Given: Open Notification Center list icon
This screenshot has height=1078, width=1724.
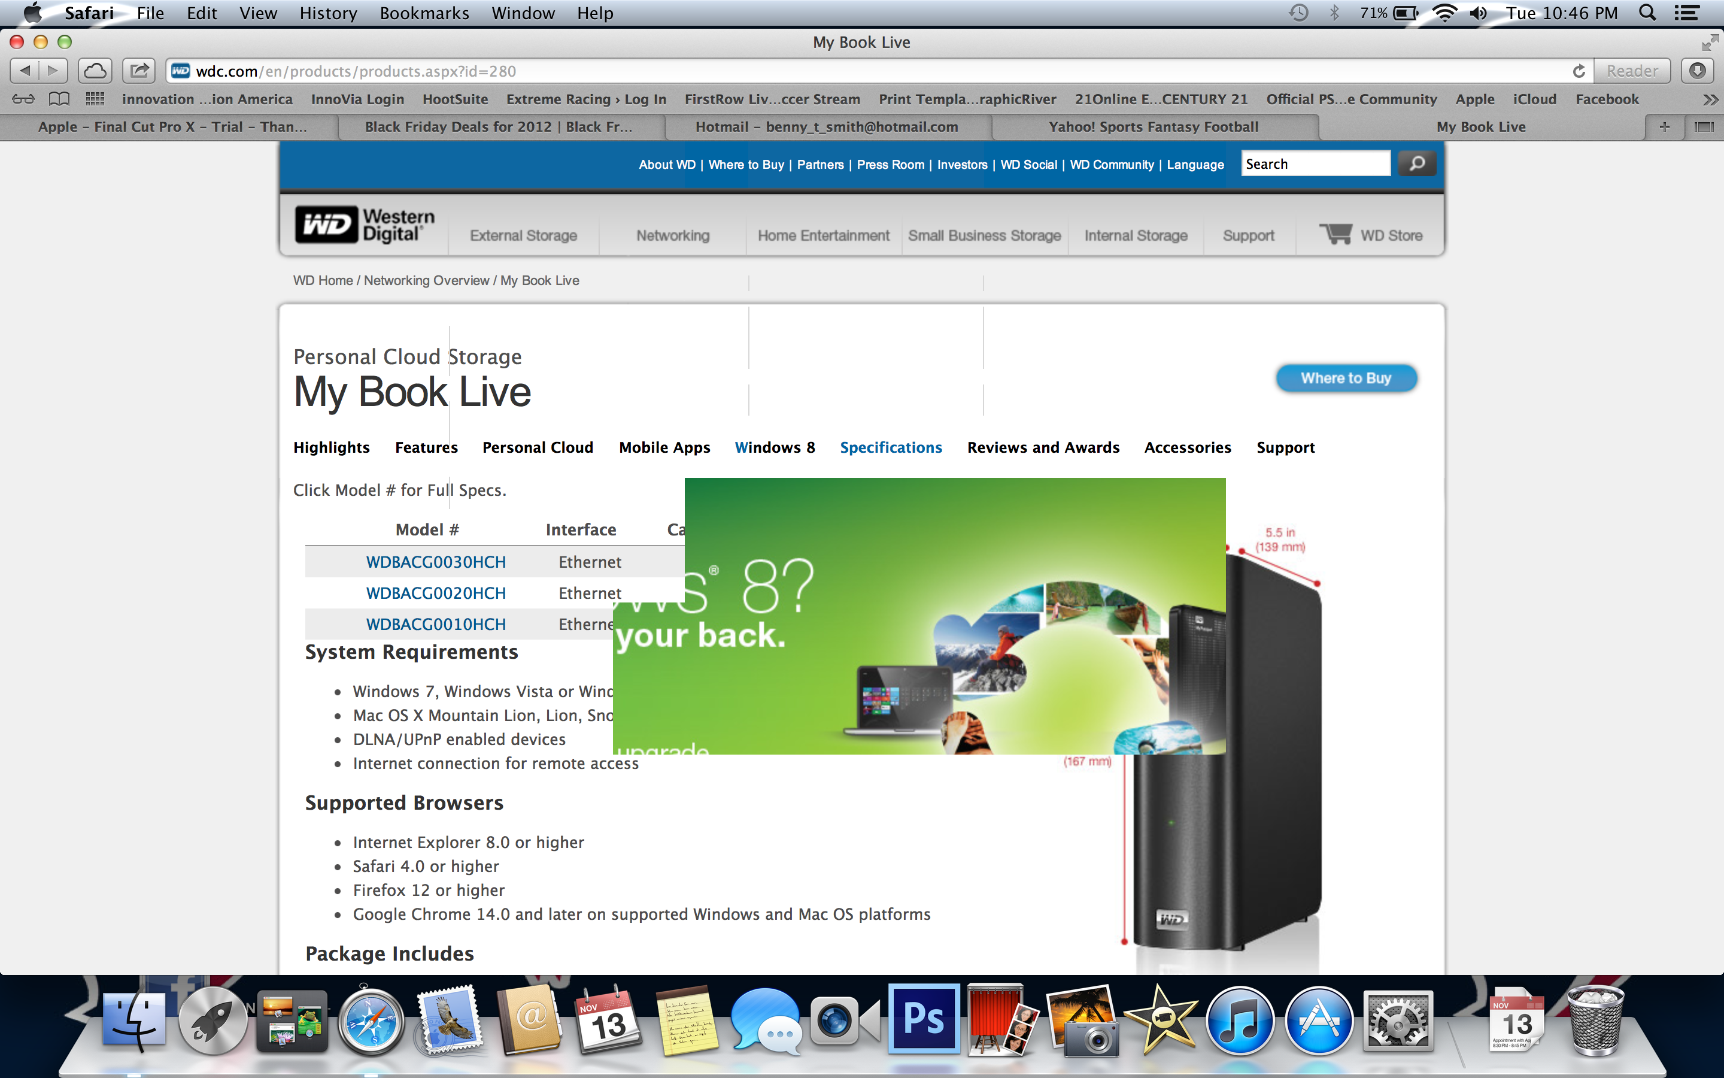Looking at the screenshot, I should click(x=1687, y=13).
